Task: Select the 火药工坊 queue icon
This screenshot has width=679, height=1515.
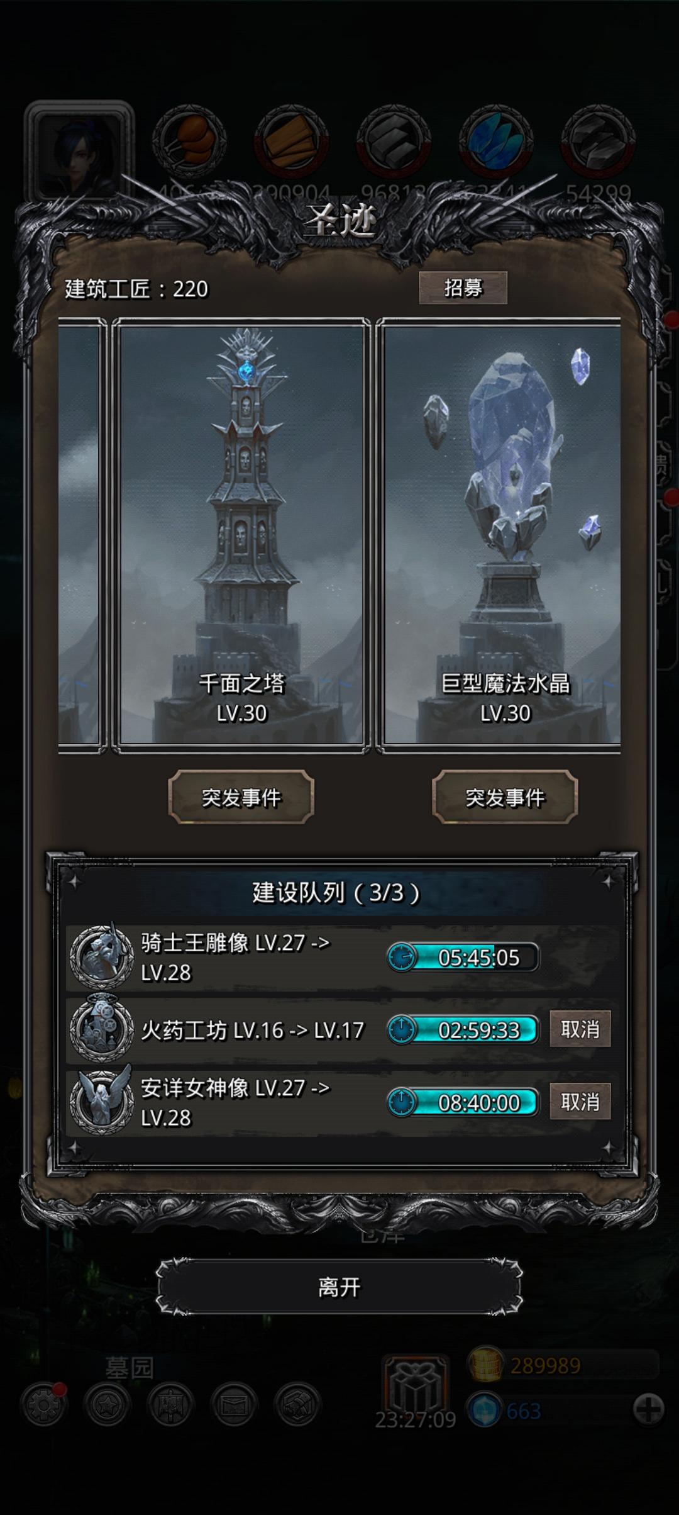Action: pyautogui.click(x=101, y=1029)
